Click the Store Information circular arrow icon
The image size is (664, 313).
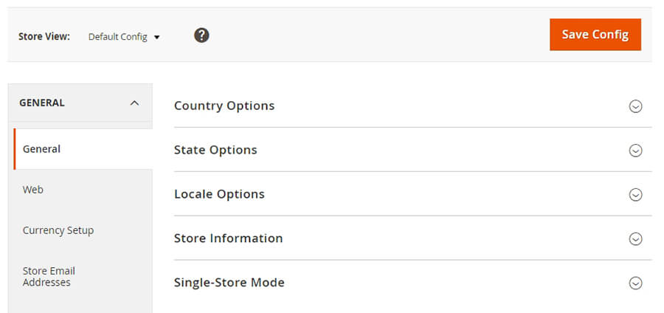[635, 239]
